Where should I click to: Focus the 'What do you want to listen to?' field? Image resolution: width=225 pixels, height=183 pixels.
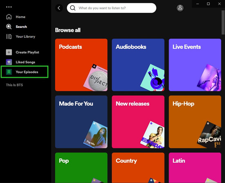pyautogui.click(x=112, y=8)
